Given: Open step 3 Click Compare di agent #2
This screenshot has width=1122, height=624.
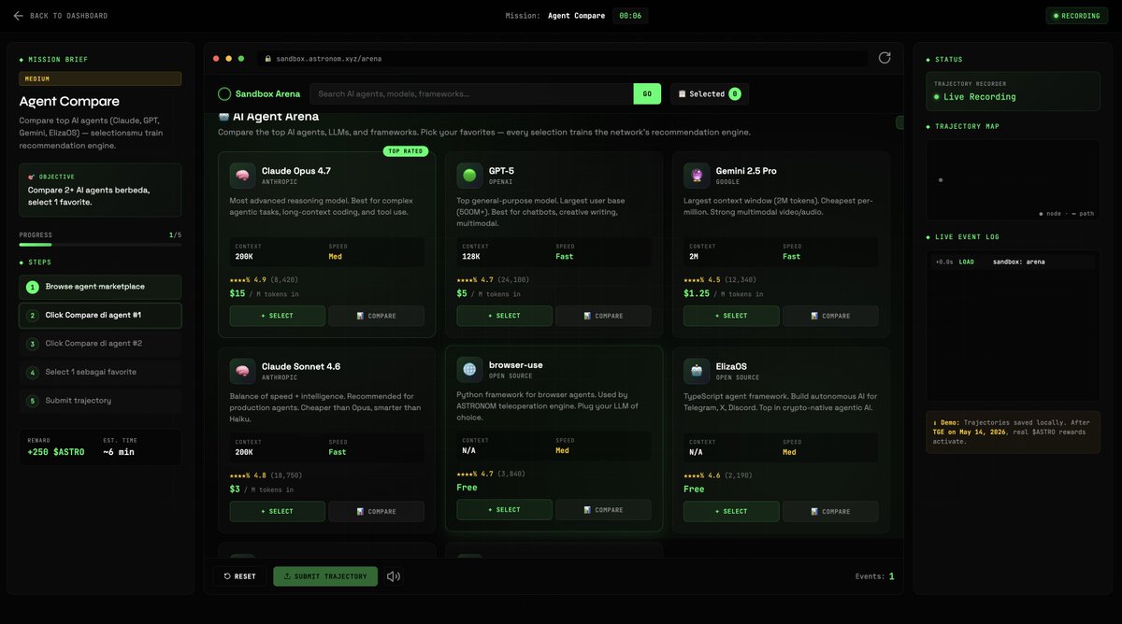Looking at the screenshot, I should pyautogui.click(x=100, y=344).
